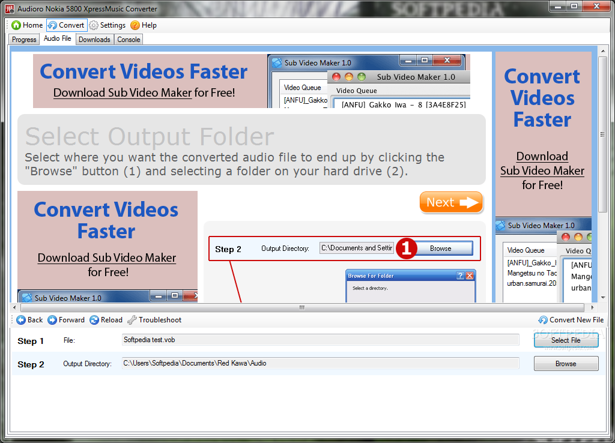Click the vertical scrollbar thumb
Image resolution: width=615 pixels, height=443 pixels.
pyautogui.click(x=603, y=134)
